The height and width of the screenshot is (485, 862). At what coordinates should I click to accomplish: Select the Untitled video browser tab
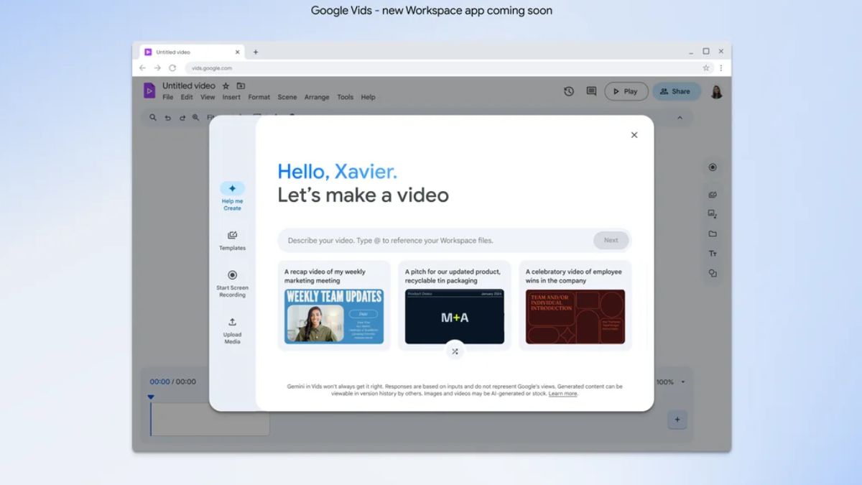pyautogui.click(x=192, y=52)
